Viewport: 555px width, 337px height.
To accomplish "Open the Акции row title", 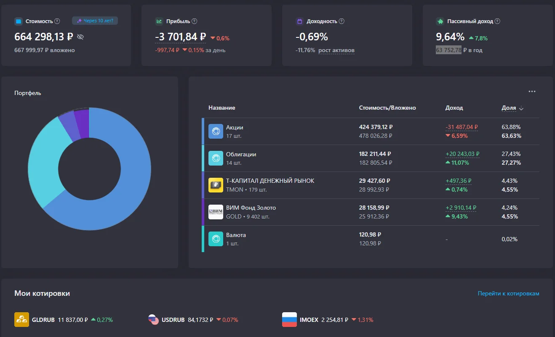I will (235, 127).
